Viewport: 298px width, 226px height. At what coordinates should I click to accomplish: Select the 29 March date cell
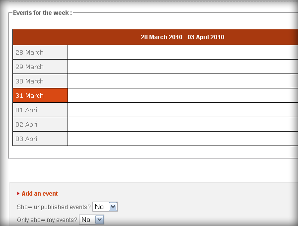40,67
